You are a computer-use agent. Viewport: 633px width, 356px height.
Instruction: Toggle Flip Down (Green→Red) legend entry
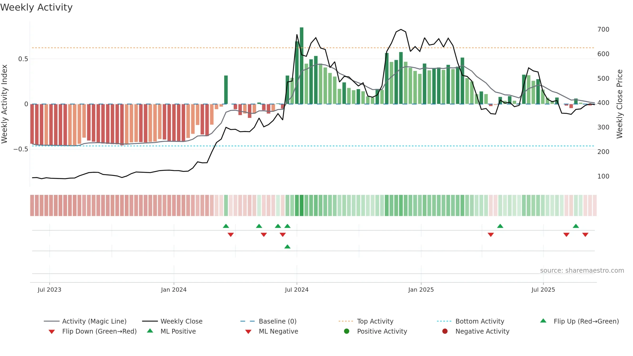[92, 331]
